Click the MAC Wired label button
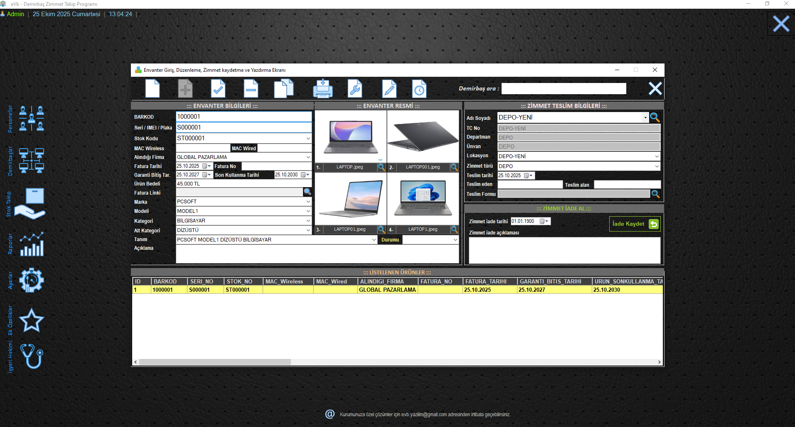 click(x=244, y=149)
